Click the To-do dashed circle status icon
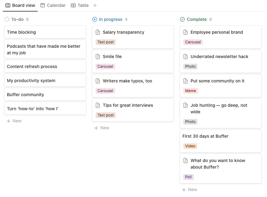The height and width of the screenshot is (197, 267). tap(7, 19)
